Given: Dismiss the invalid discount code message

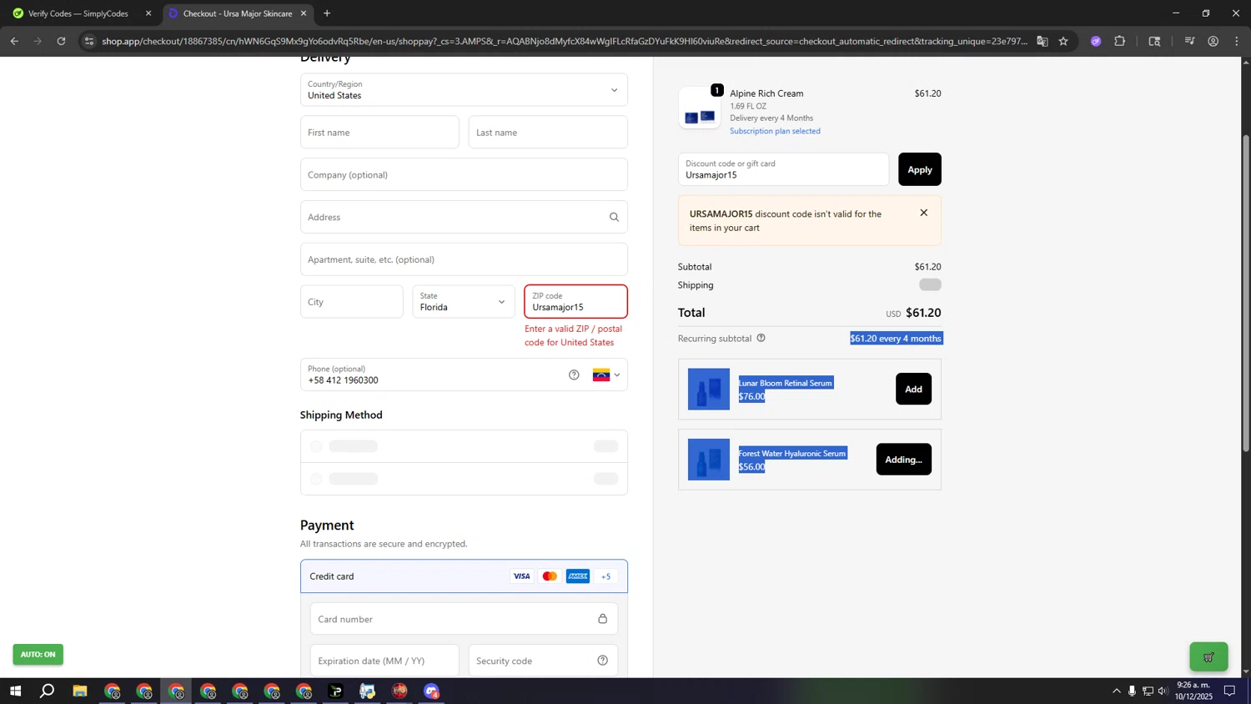Looking at the screenshot, I should pos(923,213).
